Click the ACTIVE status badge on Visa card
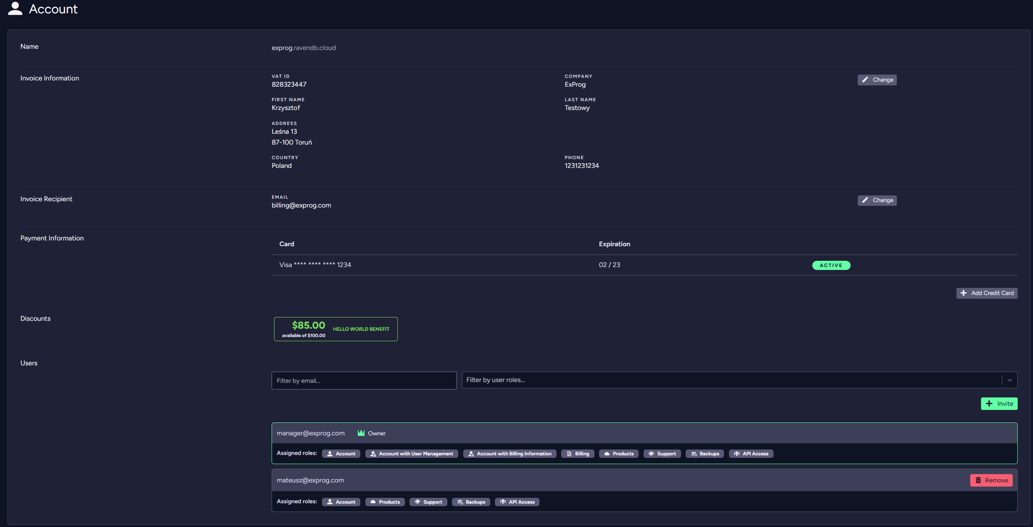Viewport: 1033px width, 527px height. 831,265
